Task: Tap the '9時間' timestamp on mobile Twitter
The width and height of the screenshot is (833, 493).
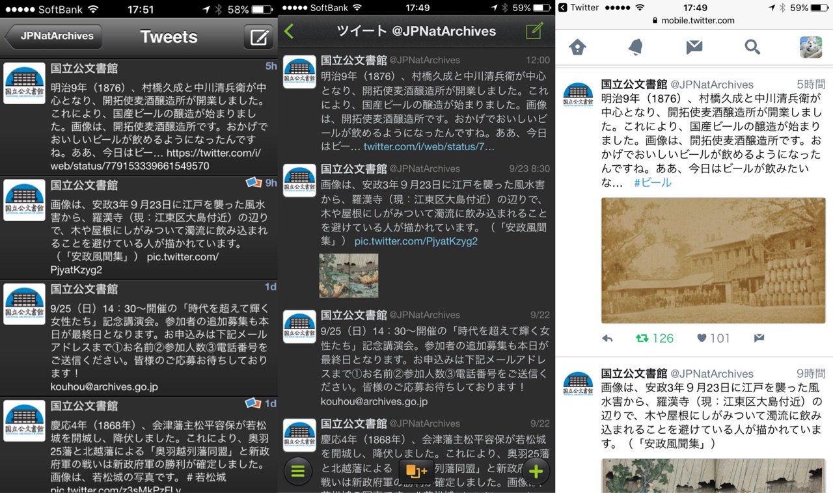Action: pos(811,374)
